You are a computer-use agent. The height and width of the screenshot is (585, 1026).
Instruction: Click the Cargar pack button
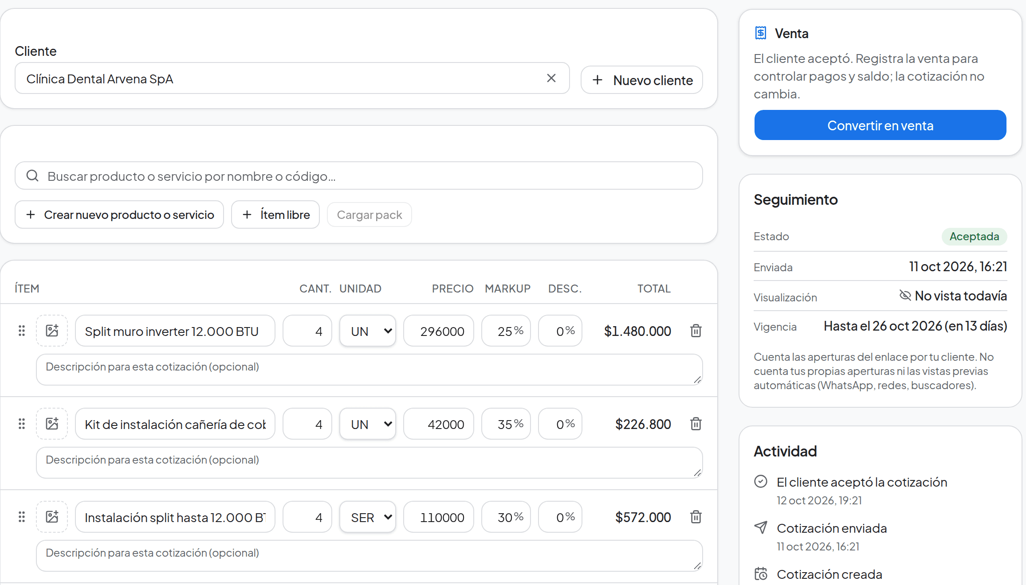[370, 214]
